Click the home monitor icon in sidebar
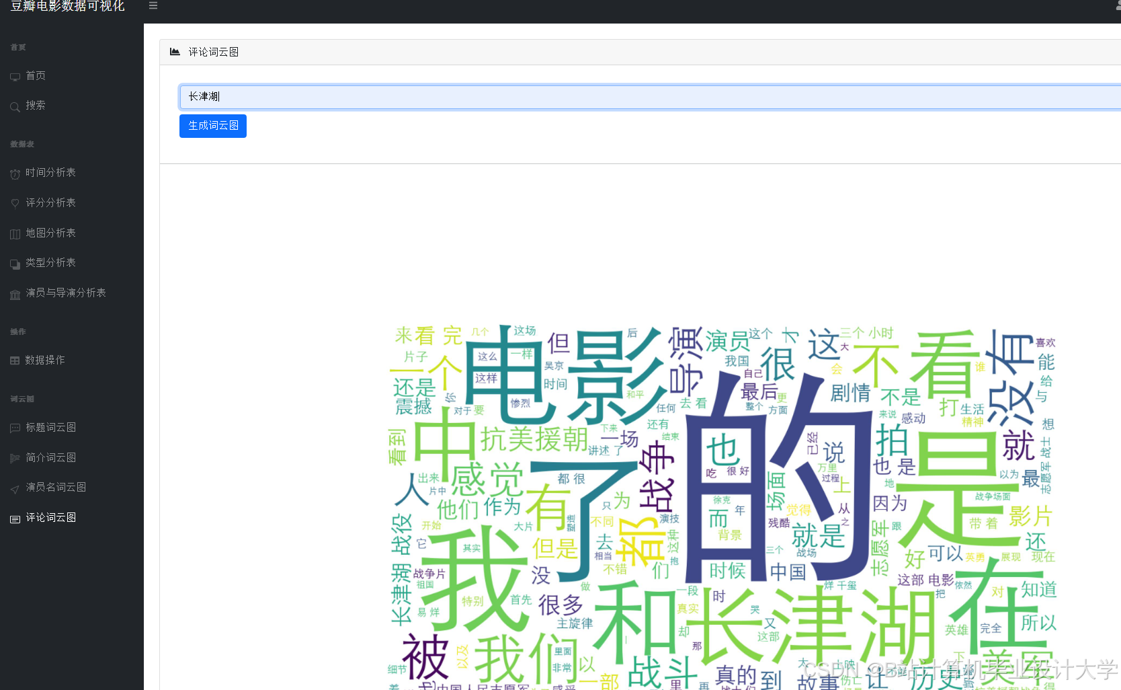This screenshot has width=1121, height=690. point(15,77)
